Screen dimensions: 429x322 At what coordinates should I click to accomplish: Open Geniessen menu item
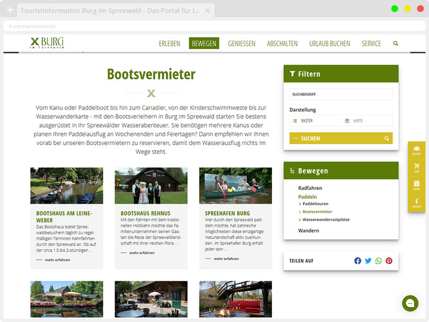[242, 44]
